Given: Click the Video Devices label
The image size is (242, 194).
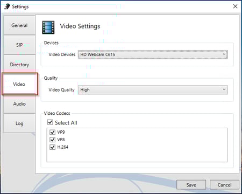Looking at the screenshot, I should tap(62, 54).
